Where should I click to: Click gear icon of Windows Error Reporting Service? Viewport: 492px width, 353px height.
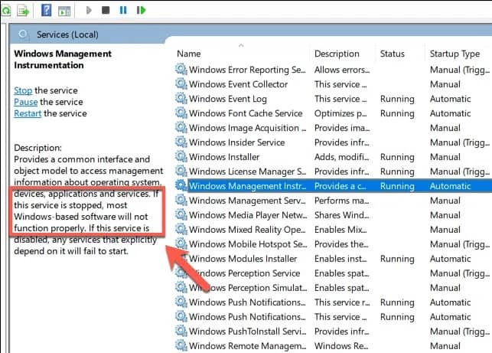[x=181, y=69]
